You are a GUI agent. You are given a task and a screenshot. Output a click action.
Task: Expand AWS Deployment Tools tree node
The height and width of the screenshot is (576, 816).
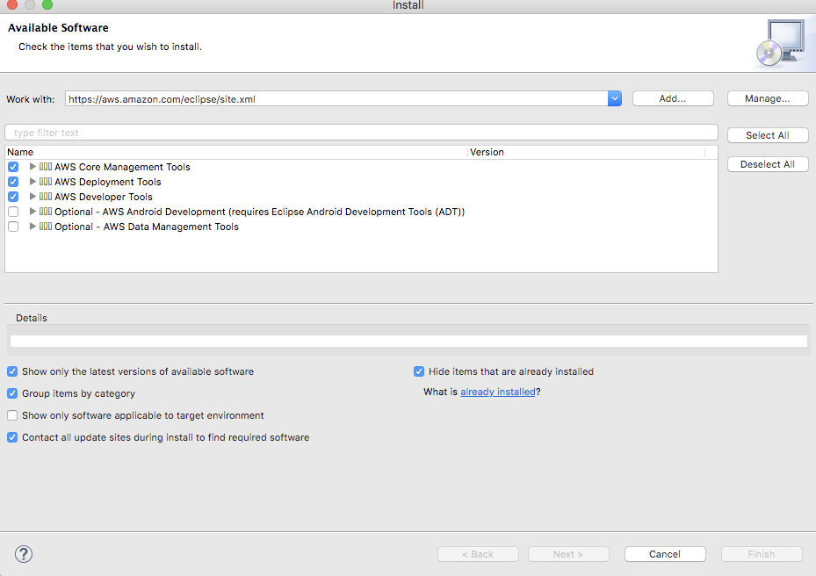click(32, 182)
